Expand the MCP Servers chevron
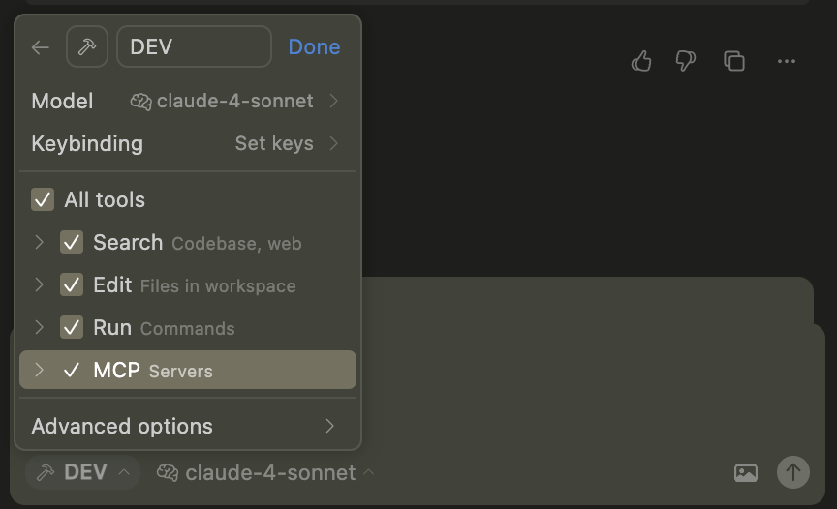The image size is (837, 509). pos(39,370)
